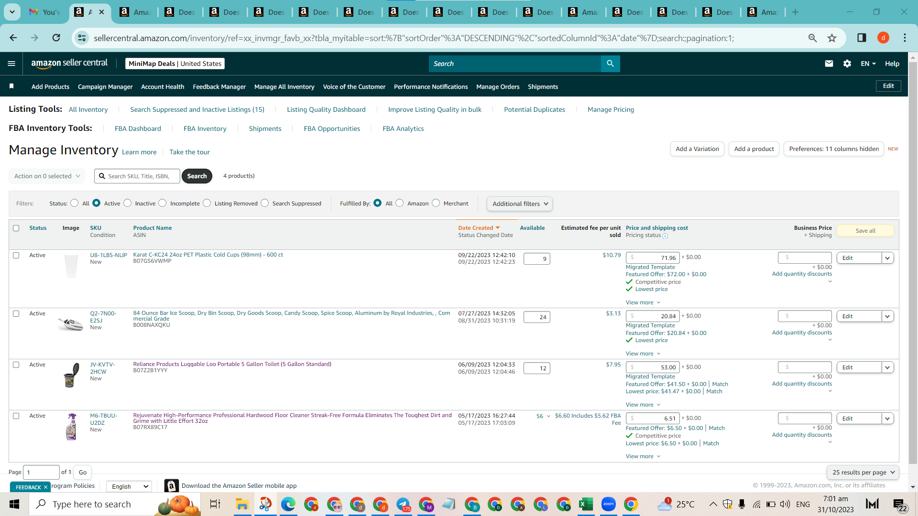Open a new browser tab
Viewport: 918px width, 516px height.
[x=795, y=12]
